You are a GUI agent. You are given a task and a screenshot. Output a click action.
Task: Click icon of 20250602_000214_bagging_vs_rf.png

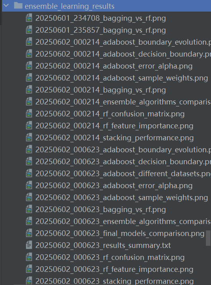(x=29, y=90)
